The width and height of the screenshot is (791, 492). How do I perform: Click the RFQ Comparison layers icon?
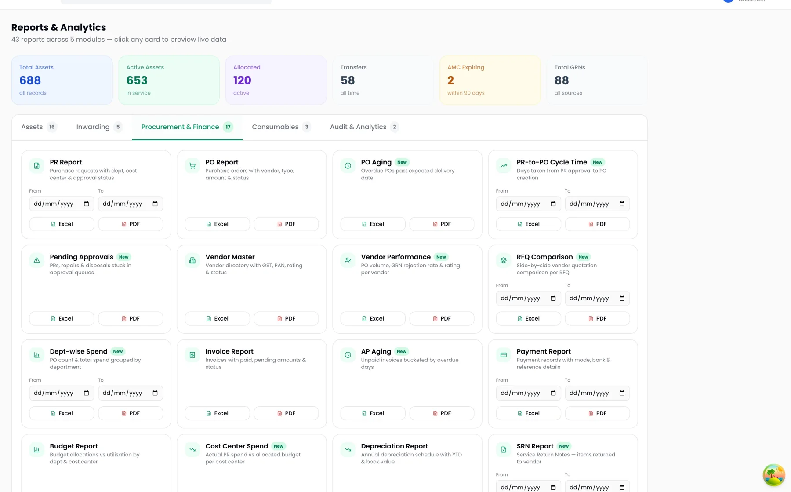click(x=503, y=260)
